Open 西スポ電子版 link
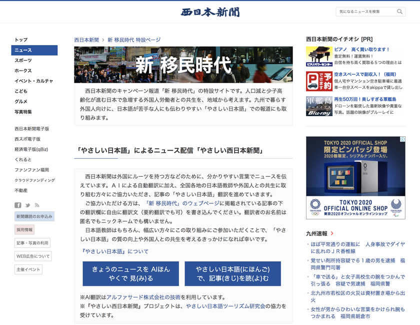420x325 pixels. coord(27,139)
